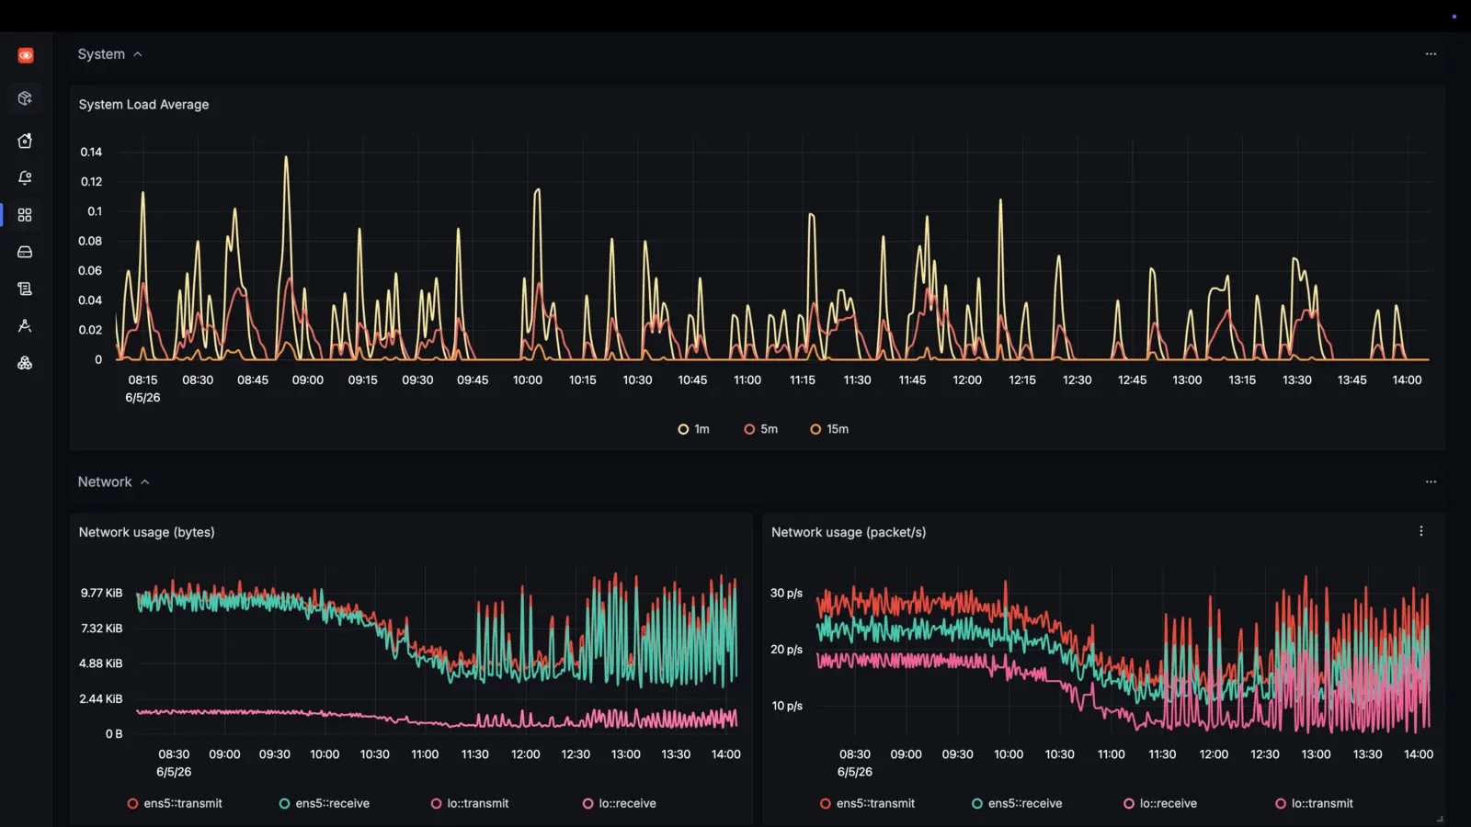Click the 0.14 y-axis label
Screen dimensions: 1471x827
tap(91, 152)
